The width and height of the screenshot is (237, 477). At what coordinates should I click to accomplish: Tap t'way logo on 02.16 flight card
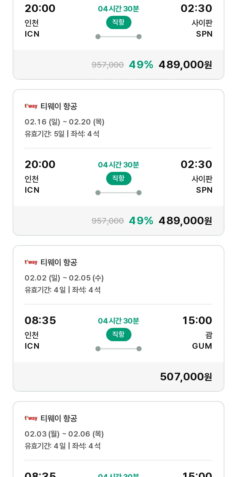coord(31,106)
